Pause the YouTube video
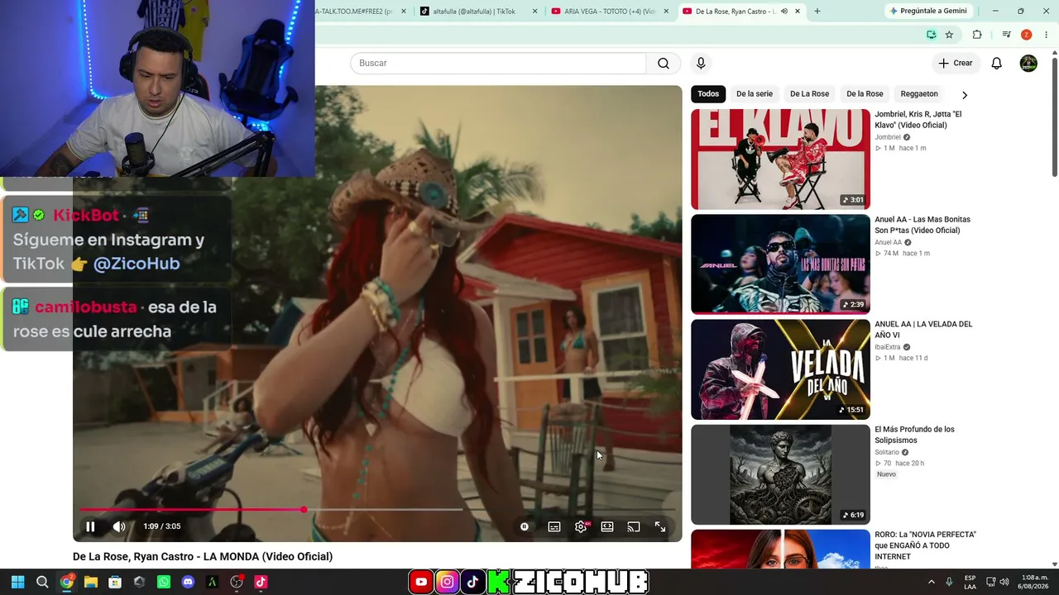This screenshot has height=595, width=1059. tap(90, 526)
